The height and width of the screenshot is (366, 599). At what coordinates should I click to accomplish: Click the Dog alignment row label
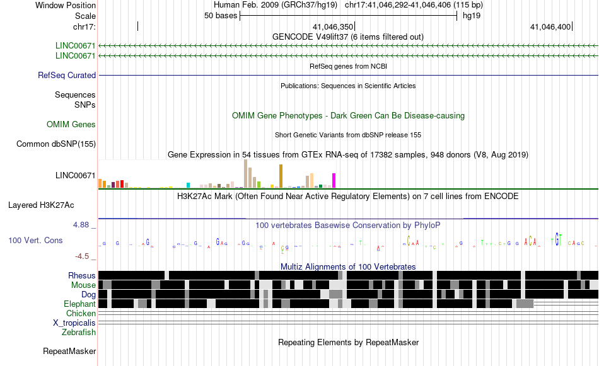pos(88,294)
